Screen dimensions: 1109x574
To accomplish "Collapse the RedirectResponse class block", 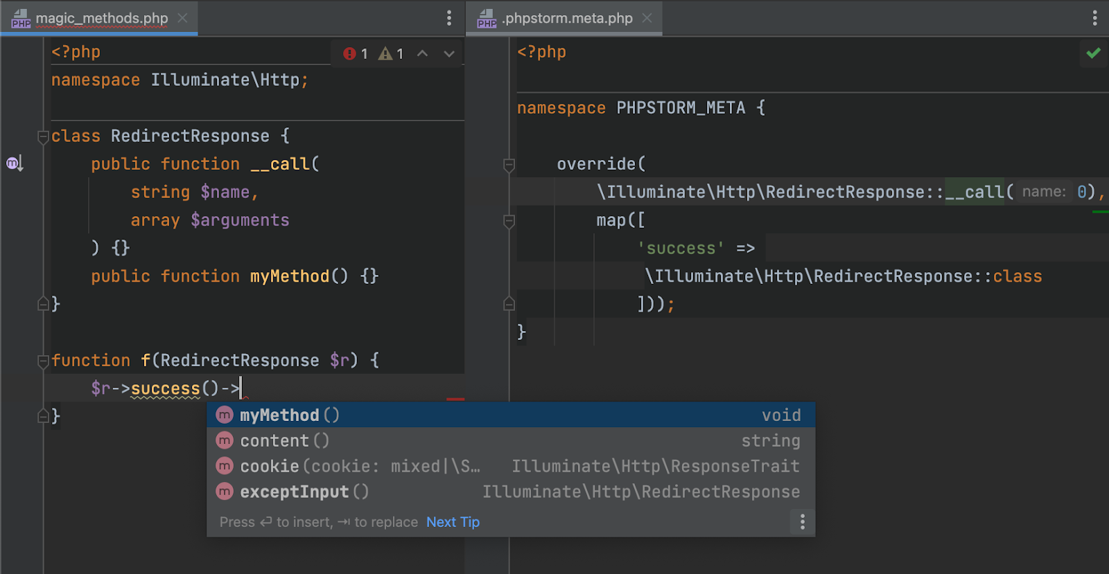I will pyautogui.click(x=43, y=136).
